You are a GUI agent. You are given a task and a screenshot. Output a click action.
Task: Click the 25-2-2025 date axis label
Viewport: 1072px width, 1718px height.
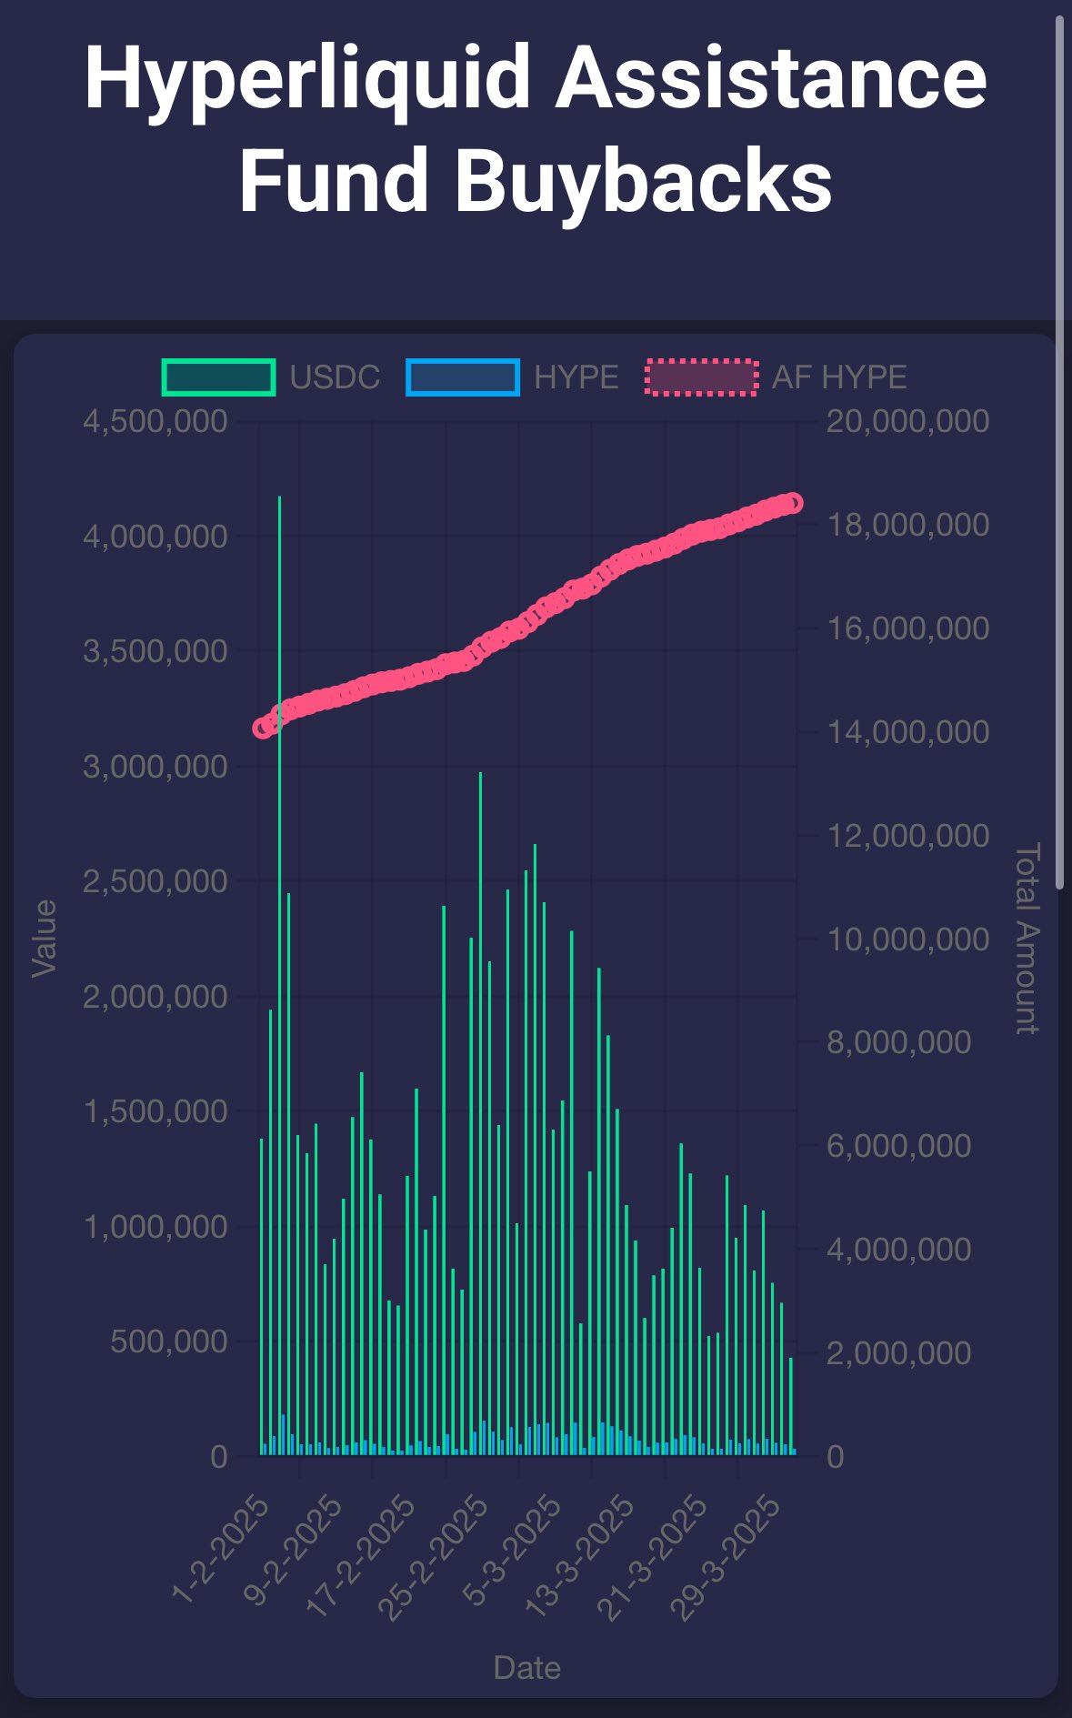pos(433,1556)
